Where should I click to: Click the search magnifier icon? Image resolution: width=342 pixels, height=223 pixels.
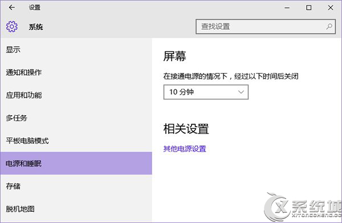tap(329, 27)
